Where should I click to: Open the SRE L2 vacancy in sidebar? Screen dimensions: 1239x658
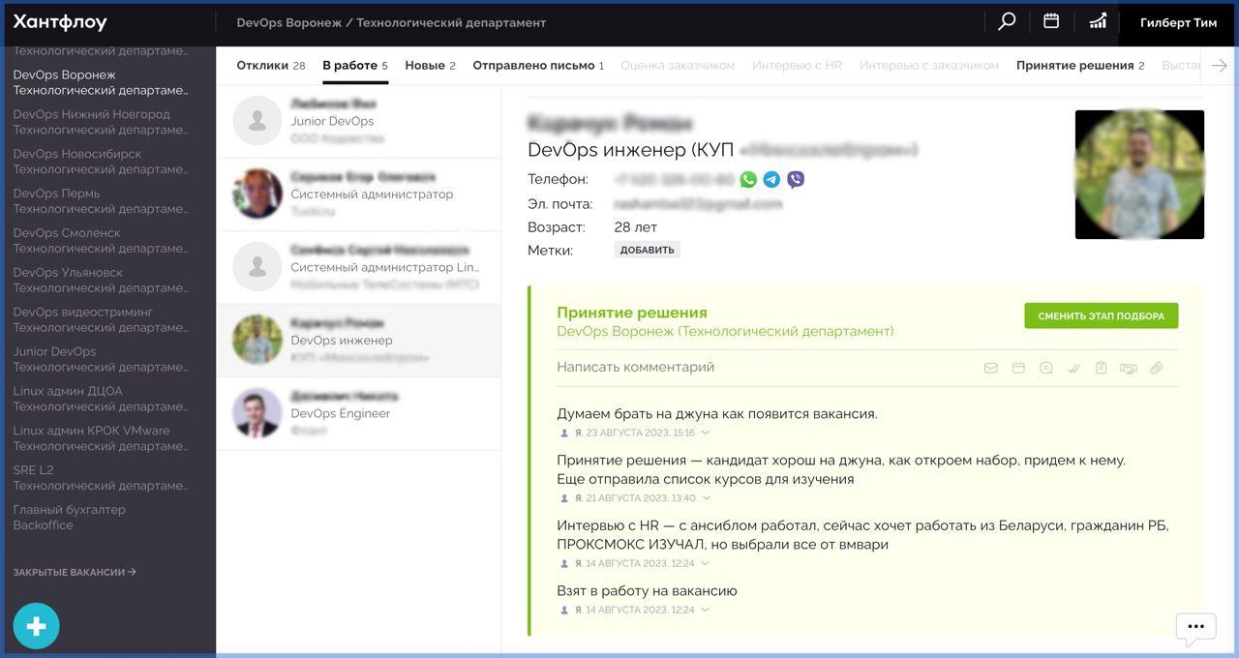pos(101,478)
